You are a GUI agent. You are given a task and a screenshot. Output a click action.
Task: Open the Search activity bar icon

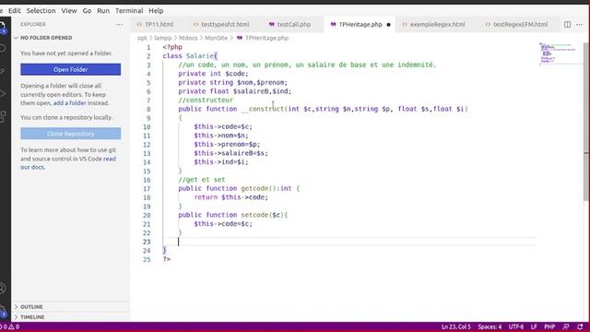pyautogui.click(x=2, y=49)
